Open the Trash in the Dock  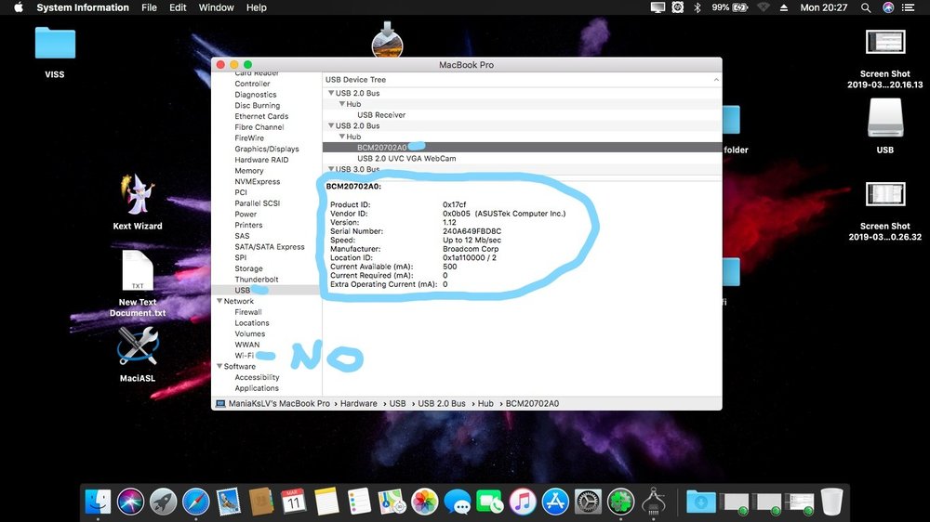tap(831, 502)
